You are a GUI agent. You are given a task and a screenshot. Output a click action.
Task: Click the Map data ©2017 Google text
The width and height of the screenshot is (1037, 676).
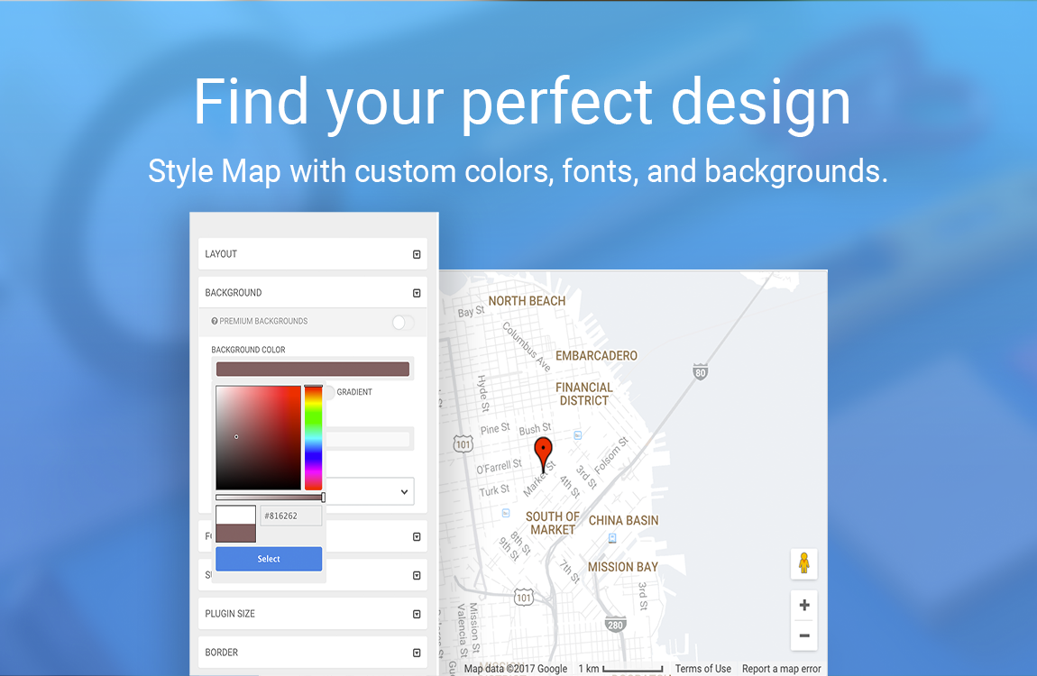pos(516,669)
